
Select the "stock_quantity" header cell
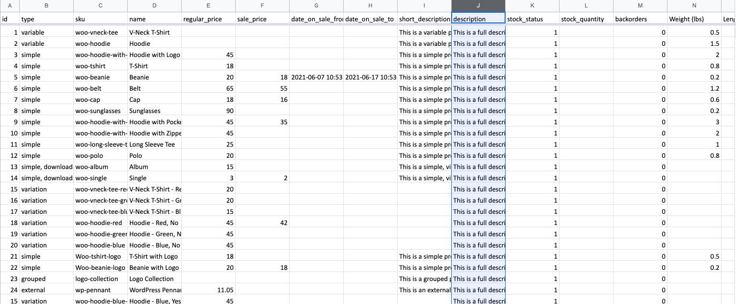click(x=586, y=19)
